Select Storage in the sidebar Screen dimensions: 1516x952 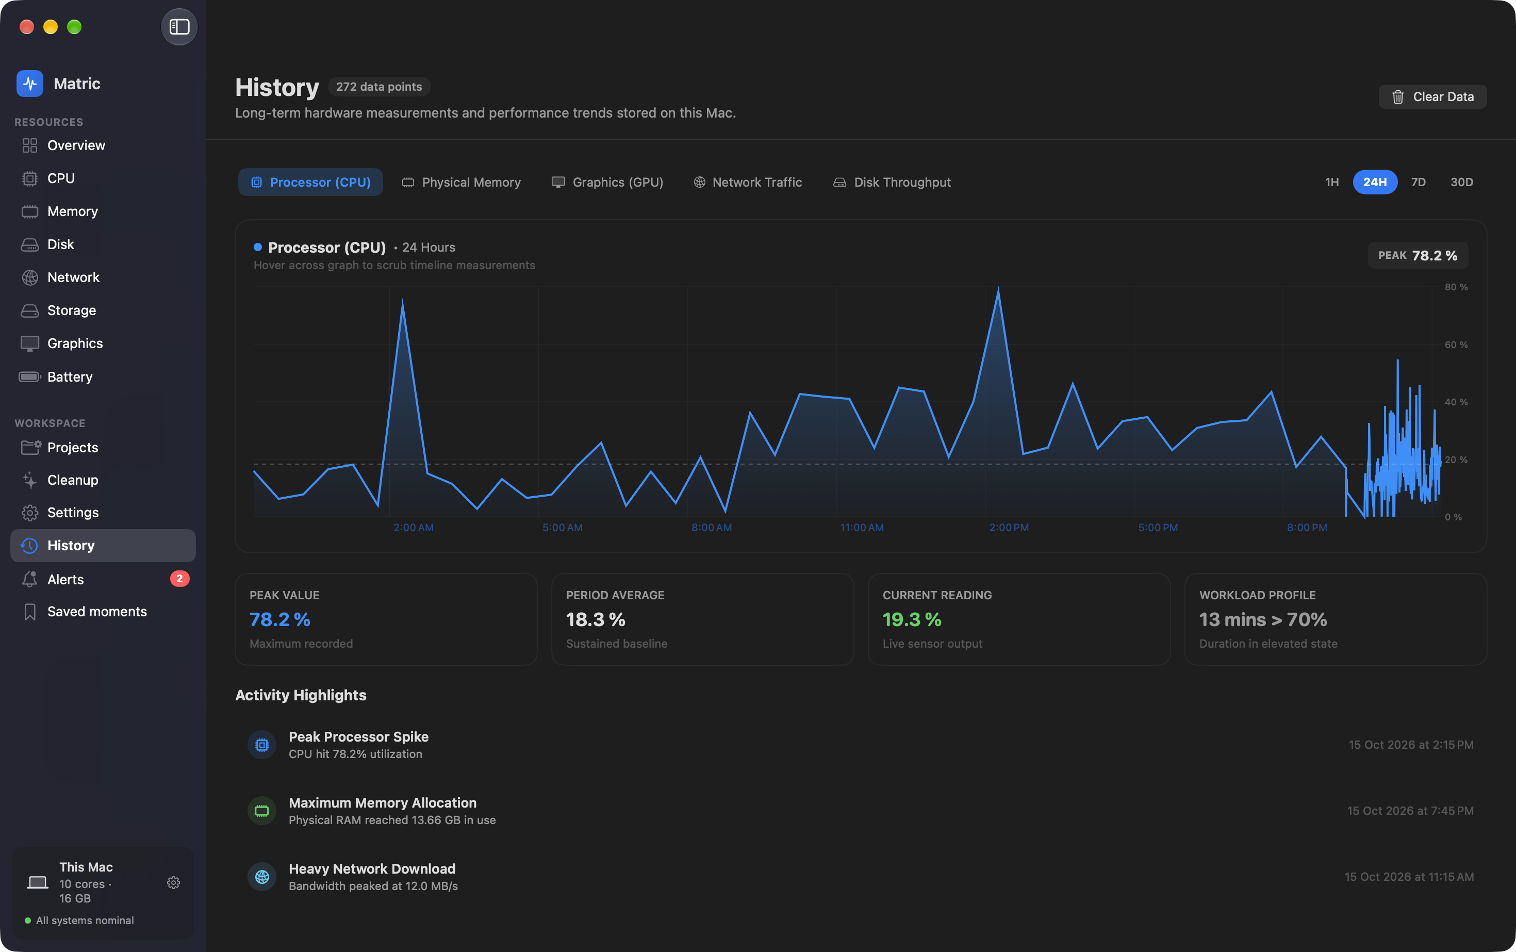click(103, 310)
